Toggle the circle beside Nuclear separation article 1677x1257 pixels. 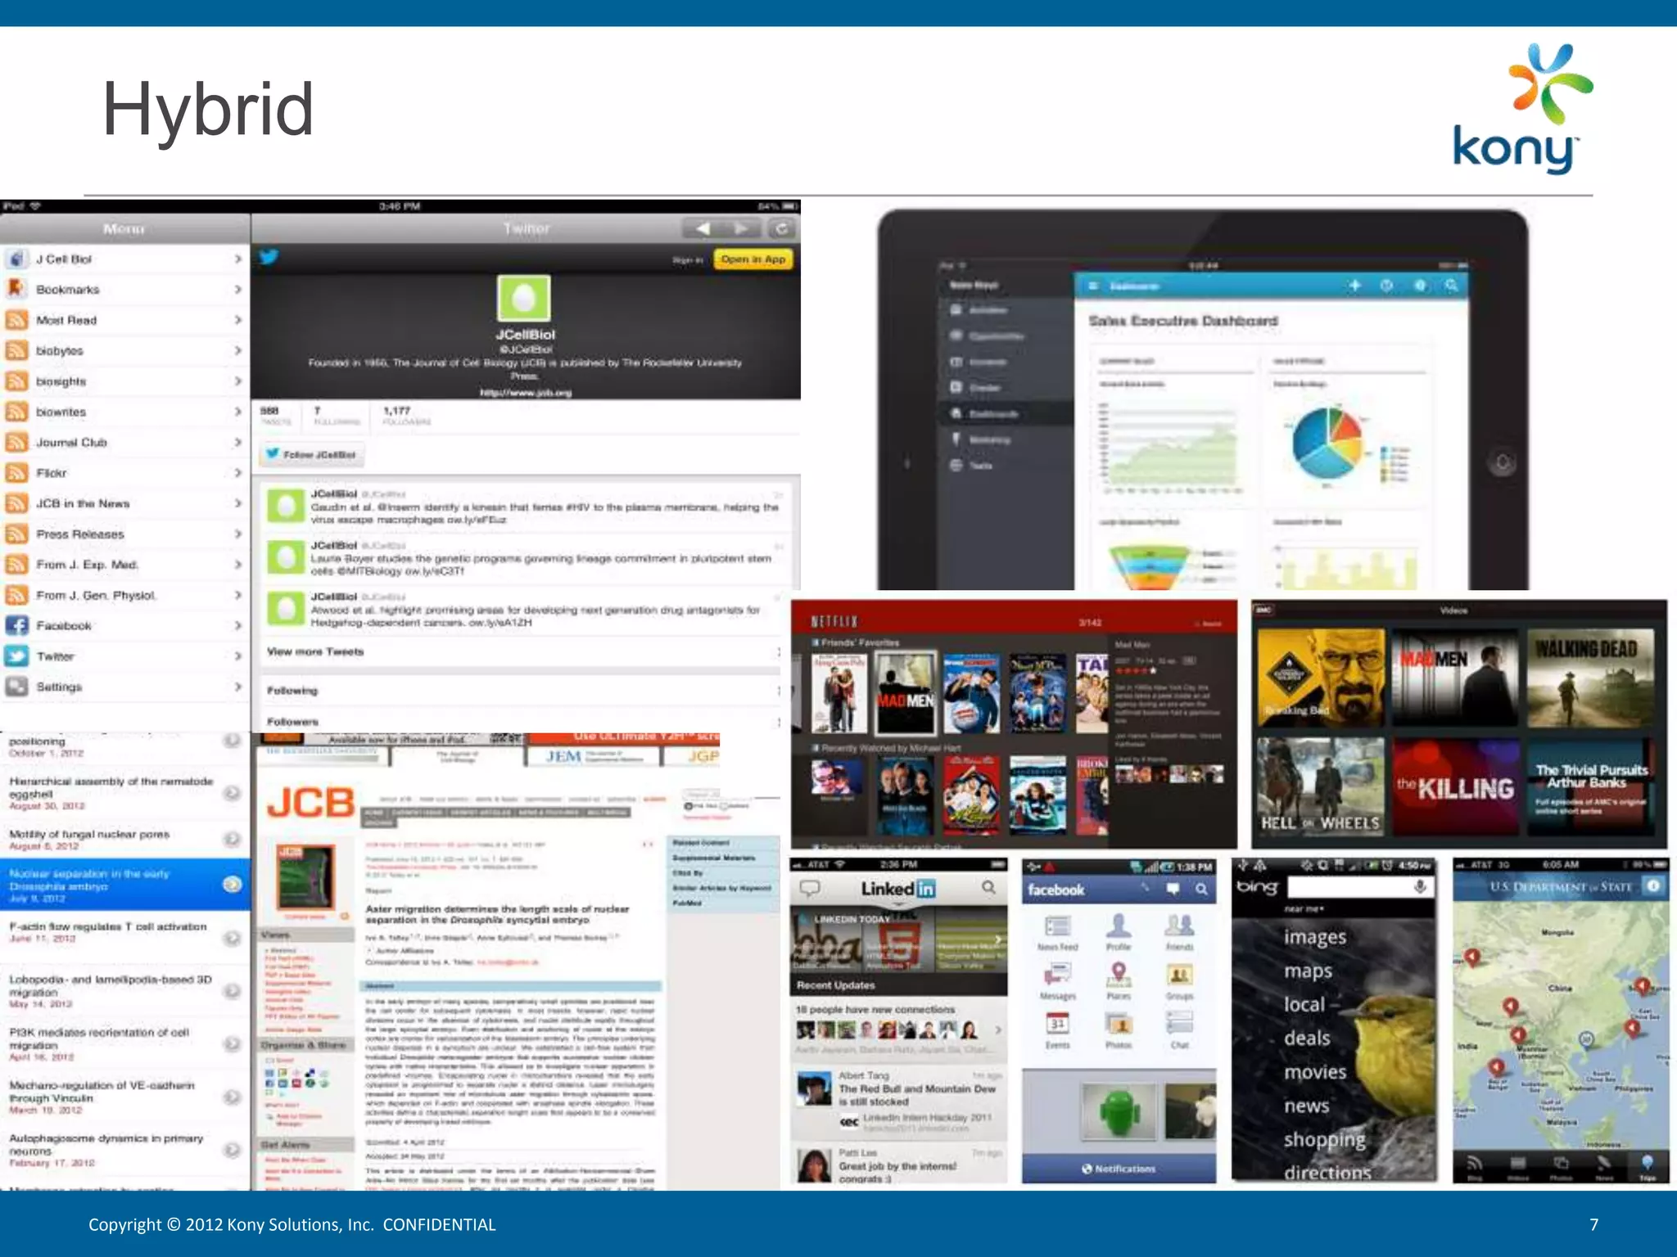[233, 884]
